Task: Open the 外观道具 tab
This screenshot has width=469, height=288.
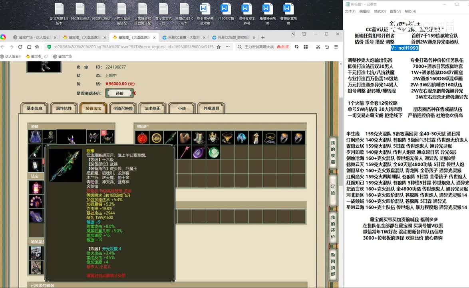Action: click(x=211, y=108)
